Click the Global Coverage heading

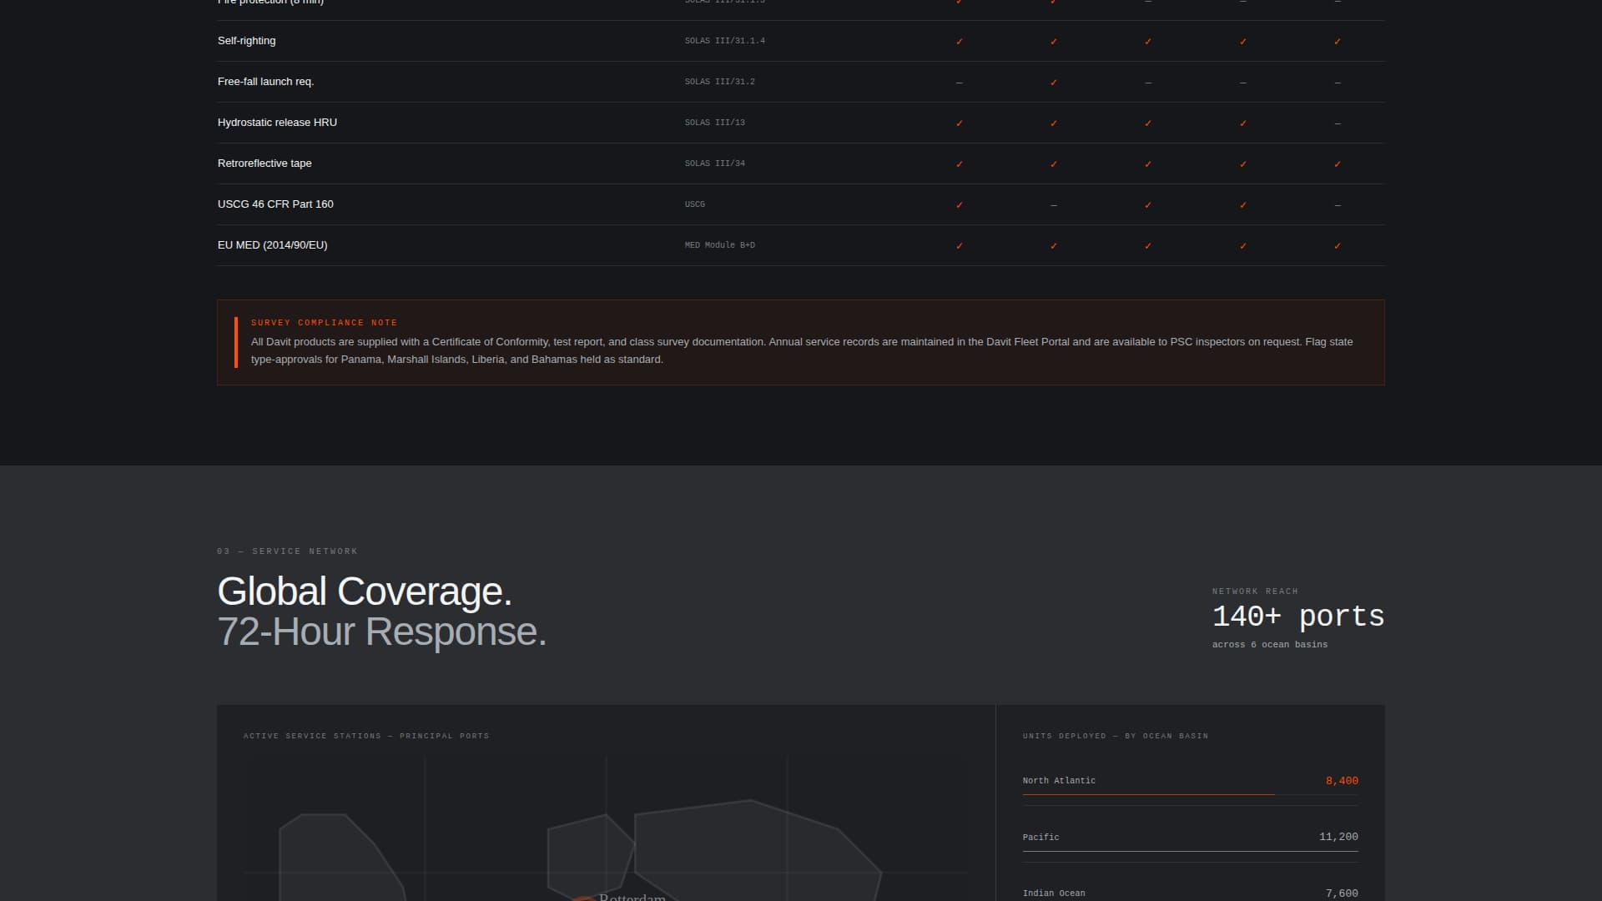(x=364, y=591)
